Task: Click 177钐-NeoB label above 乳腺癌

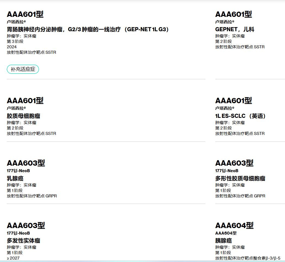Action: pos(18,171)
